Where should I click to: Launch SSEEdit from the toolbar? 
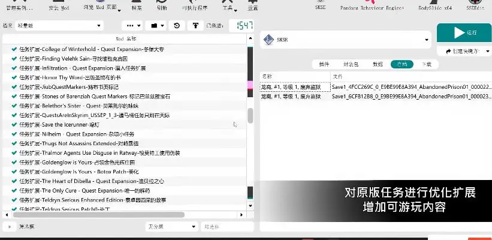pyautogui.click(x=475, y=5)
